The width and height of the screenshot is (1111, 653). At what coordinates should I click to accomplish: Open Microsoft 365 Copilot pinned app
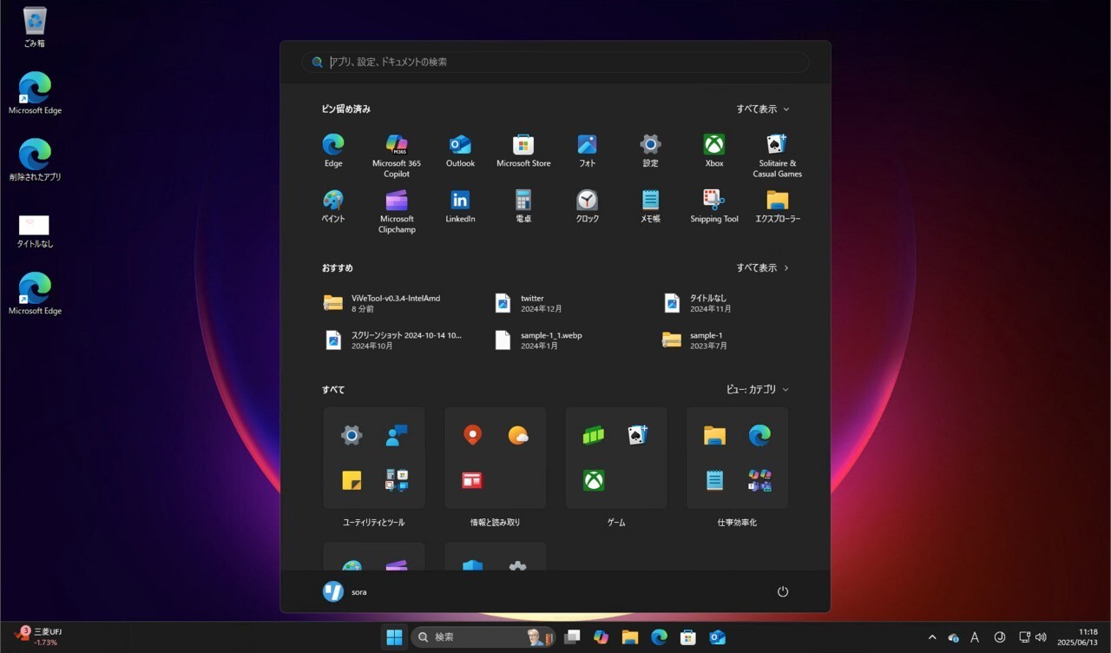[397, 145]
